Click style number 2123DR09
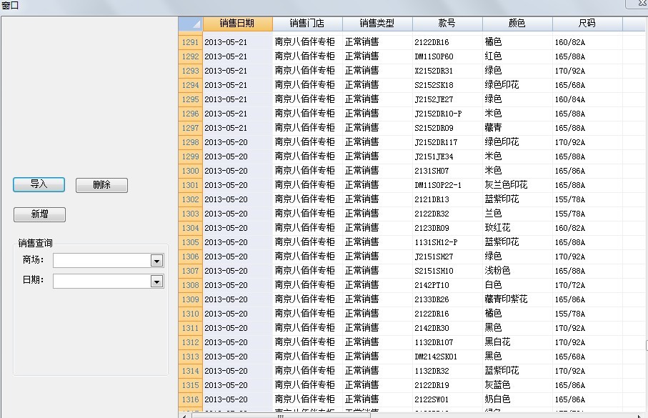 click(432, 228)
